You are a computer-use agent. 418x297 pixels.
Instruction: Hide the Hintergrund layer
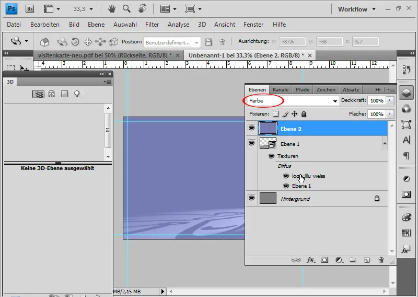tap(251, 198)
